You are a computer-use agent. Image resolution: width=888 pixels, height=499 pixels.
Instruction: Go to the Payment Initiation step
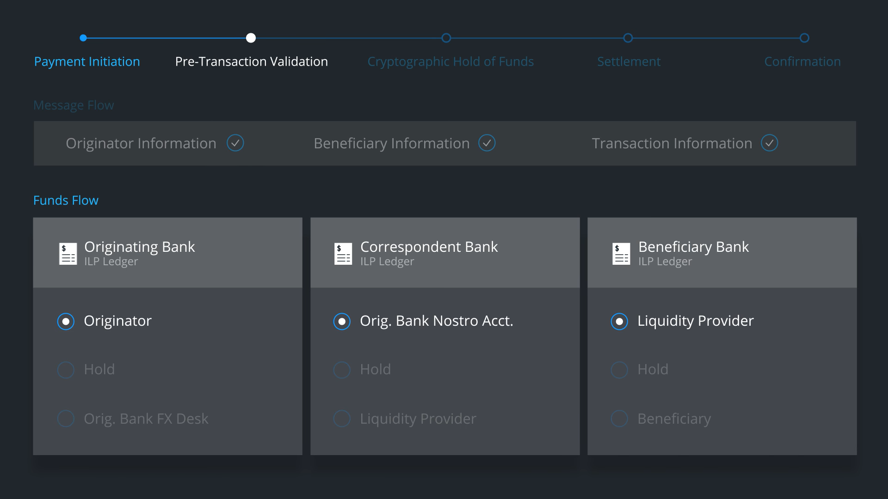(87, 61)
